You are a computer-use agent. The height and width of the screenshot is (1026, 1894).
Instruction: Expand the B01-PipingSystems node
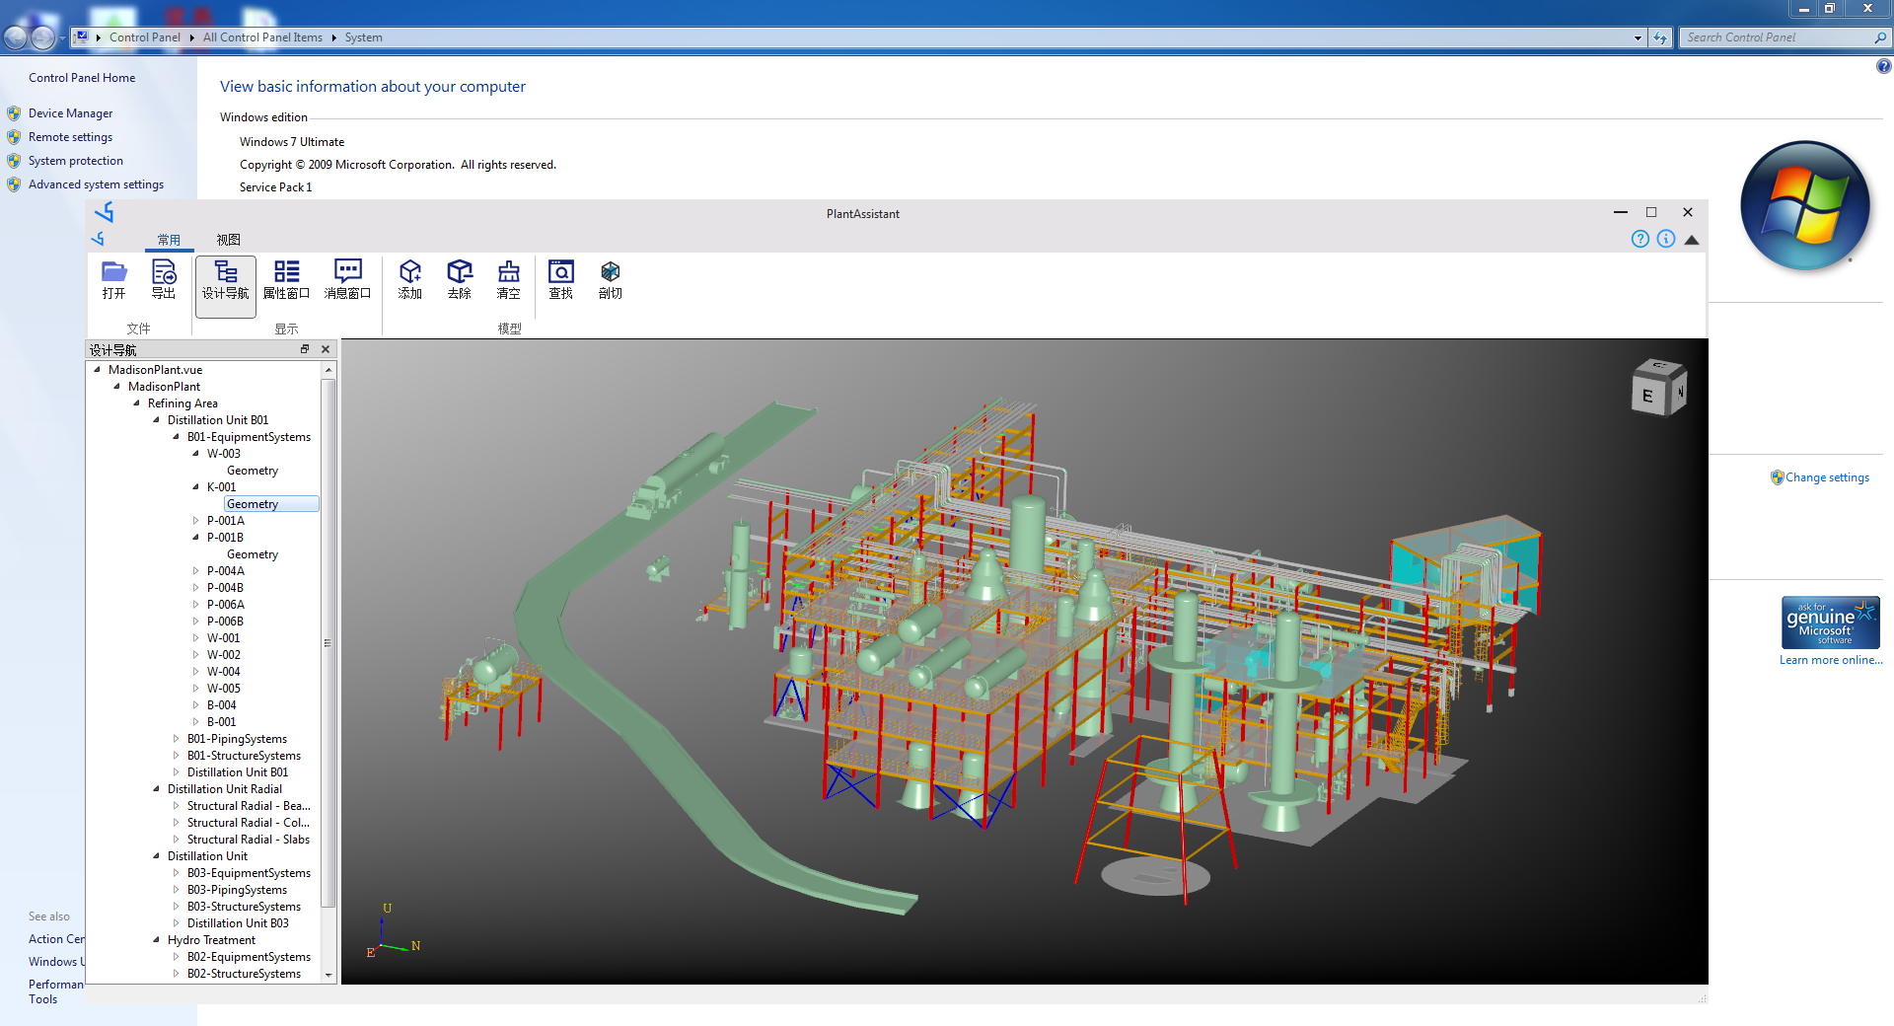(x=176, y=739)
